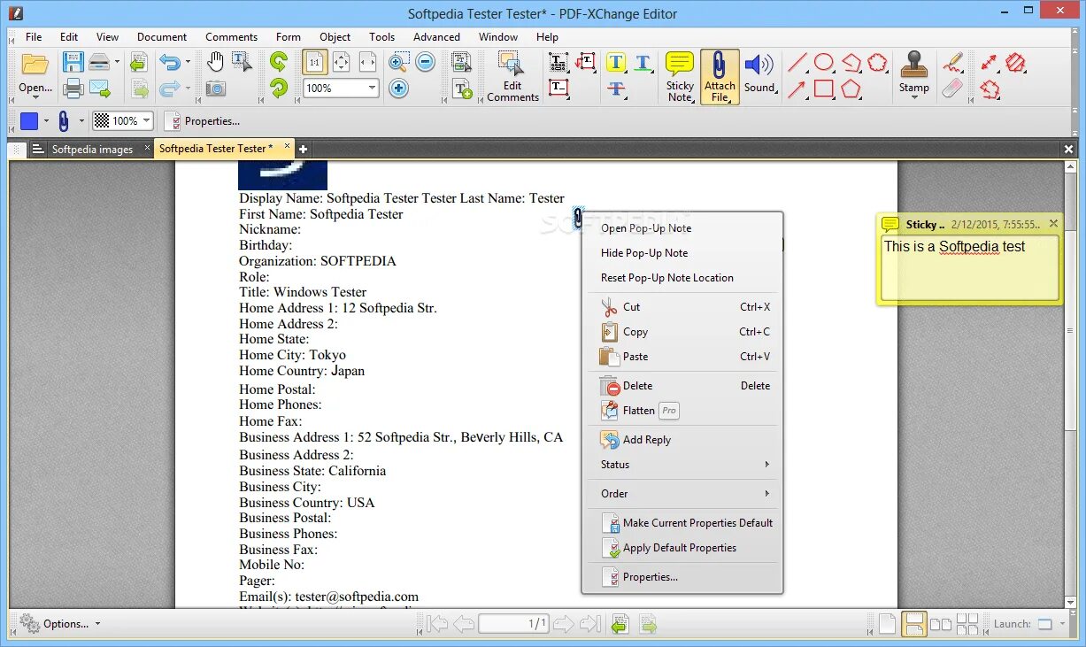Image resolution: width=1086 pixels, height=647 pixels.
Task: Click the paperclip attachment on the page
Action: point(578,218)
